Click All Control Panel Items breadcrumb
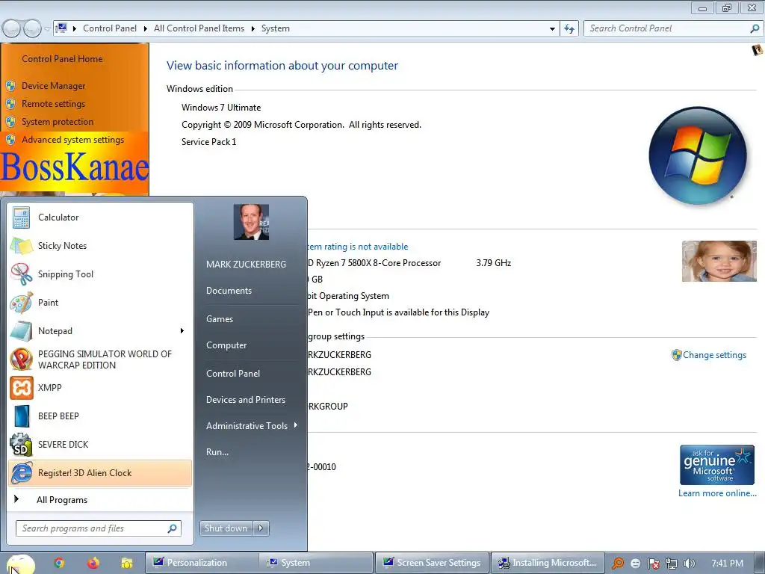Viewport: 765px width, 574px height. [199, 28]
